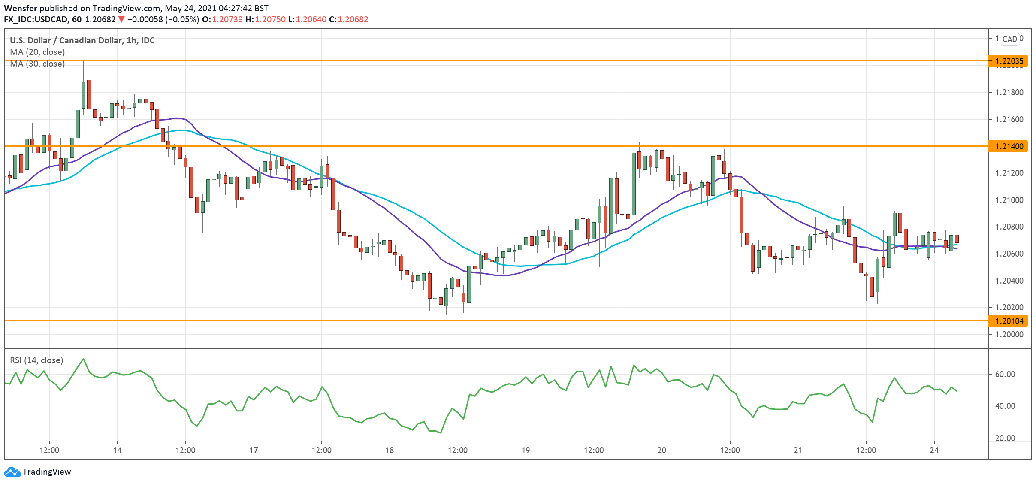Click the 1.21800 price scale label

1009,93
